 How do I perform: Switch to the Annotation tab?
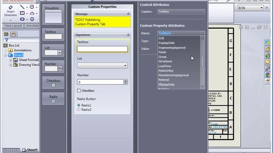(32, 25)
